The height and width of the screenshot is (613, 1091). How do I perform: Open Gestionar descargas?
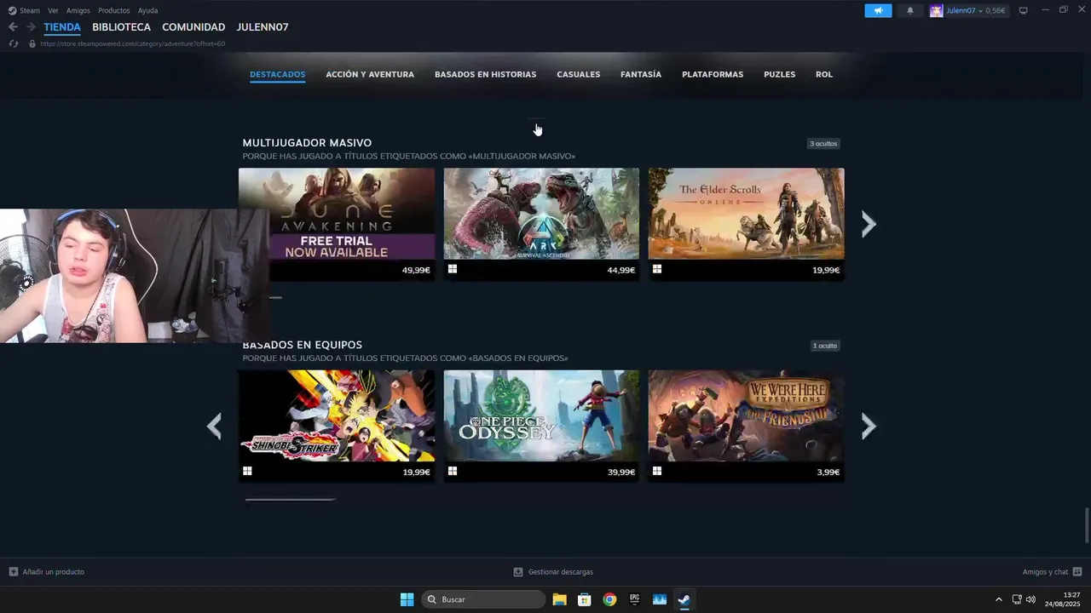(x=553, y=572)
